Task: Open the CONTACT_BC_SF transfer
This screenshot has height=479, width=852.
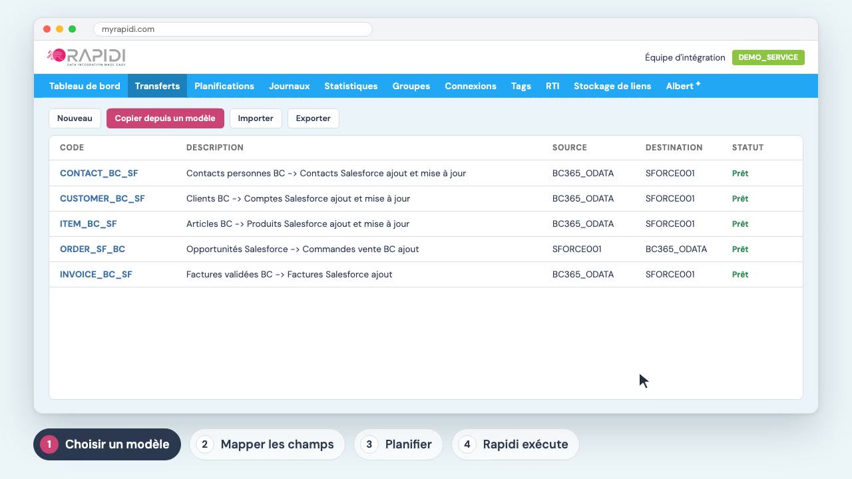Action: [x=99, y=173]
